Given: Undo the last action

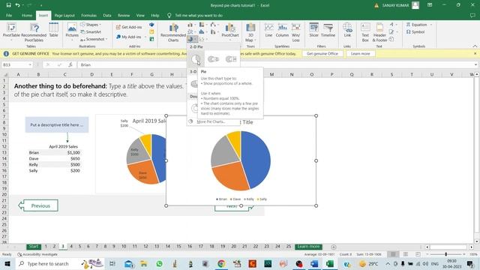Looking at the screenshot, I should tap(17, 5).
